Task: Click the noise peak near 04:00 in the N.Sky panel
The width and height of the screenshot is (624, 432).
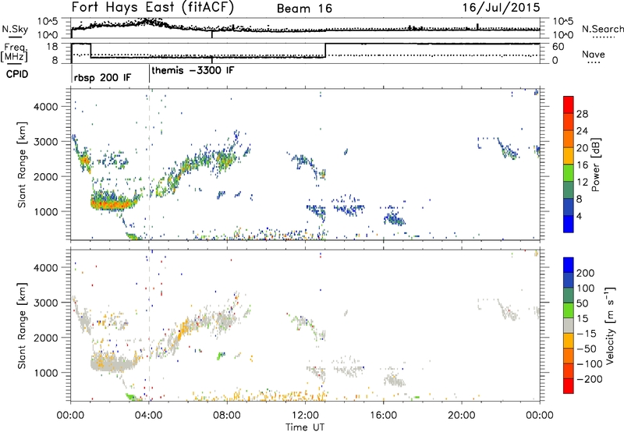Action: [148, 22]
